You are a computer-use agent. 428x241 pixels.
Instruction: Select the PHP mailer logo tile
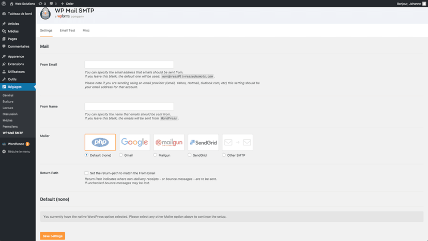pos(100,142)
